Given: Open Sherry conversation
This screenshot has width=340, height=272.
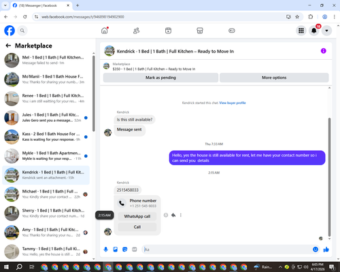Looking at the screenshot, I should pos(46,214).
